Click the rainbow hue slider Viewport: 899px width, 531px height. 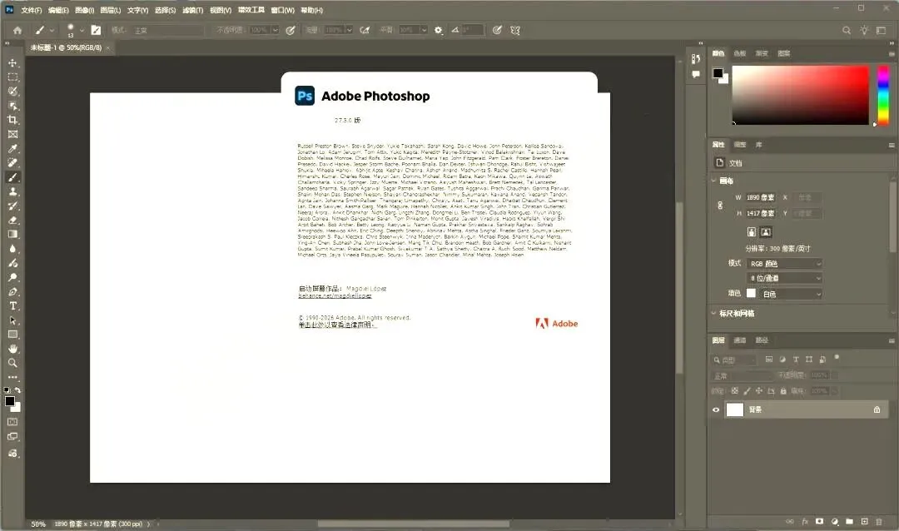point(883,95)
